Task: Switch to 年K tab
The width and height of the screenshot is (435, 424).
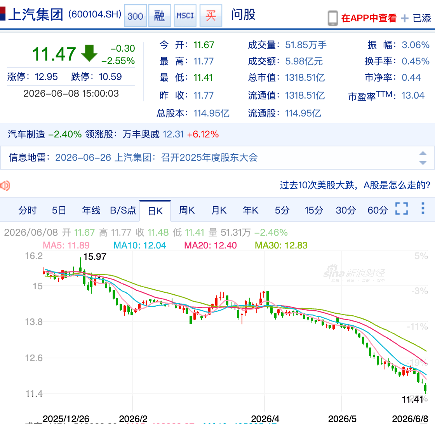Action: [x=251, y=210]
